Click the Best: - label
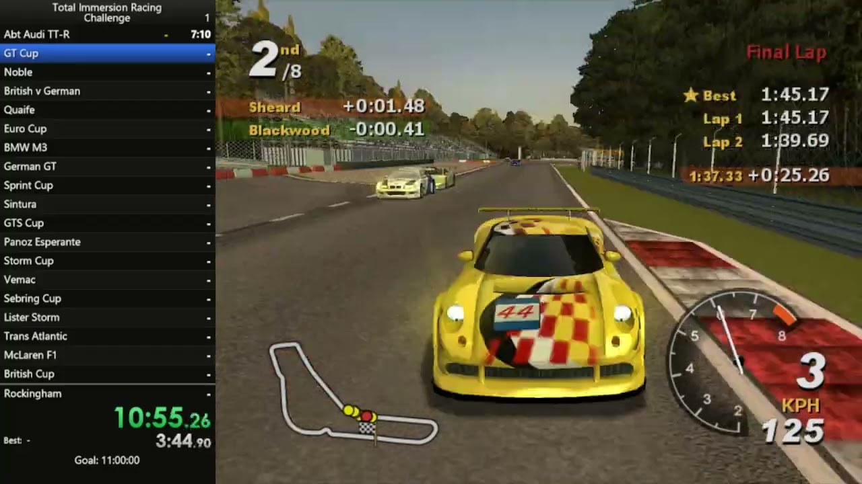 coord(17,440)
